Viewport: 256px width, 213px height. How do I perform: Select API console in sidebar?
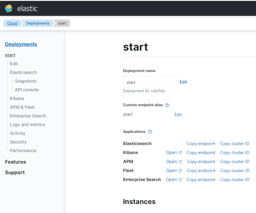27,90
